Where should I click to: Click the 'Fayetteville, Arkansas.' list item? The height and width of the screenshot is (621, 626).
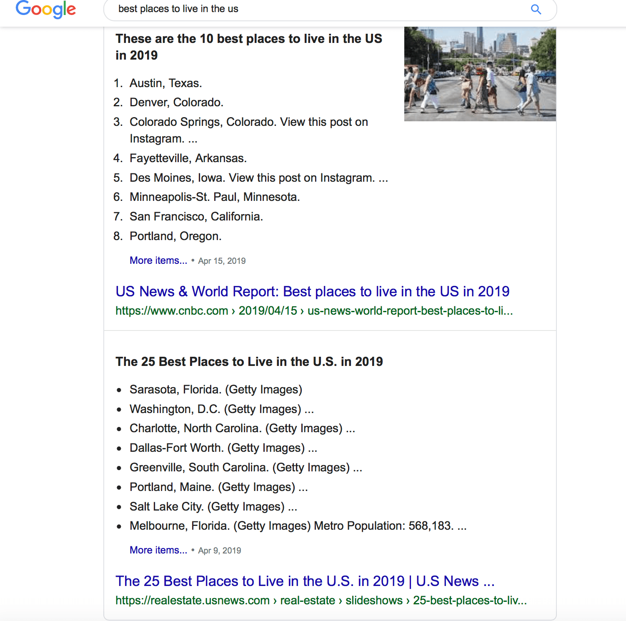(188, 158)
